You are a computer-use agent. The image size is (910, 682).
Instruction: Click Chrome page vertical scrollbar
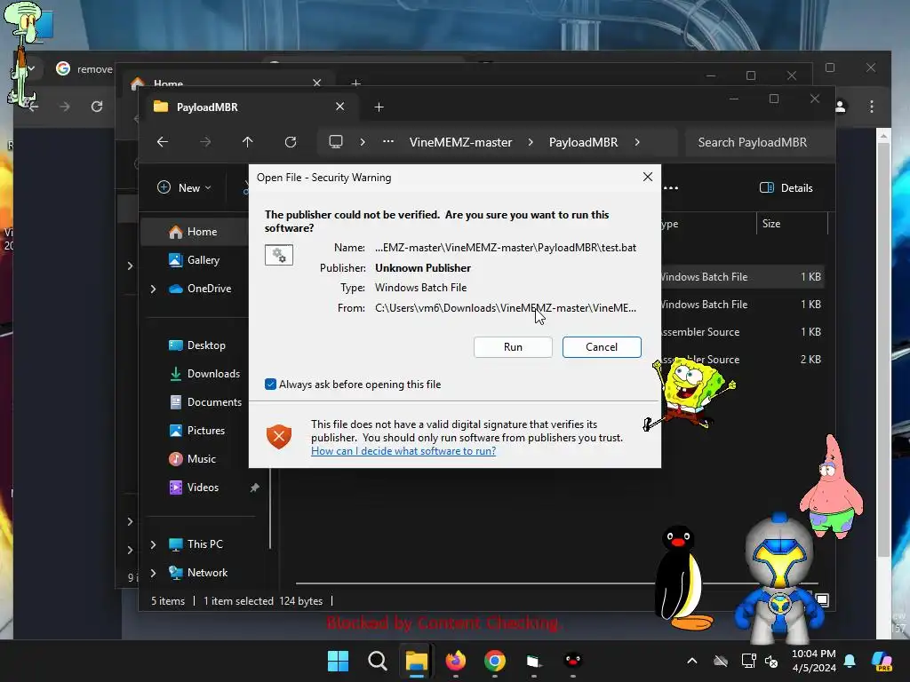883,348
